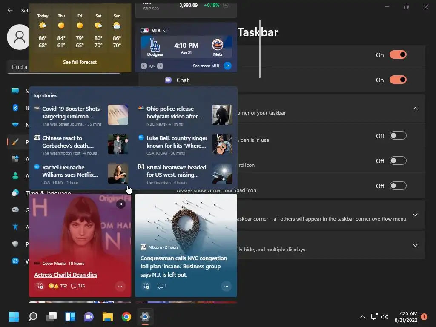Open comments on Charlbi Dean story
This screenshot has width=436, height=327.
[78, 286]
